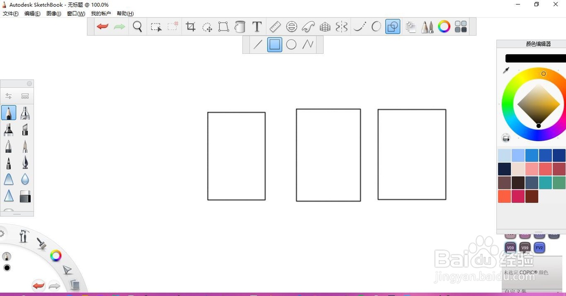Screen dimensions: 566x296
Task: Select the Pencil brush in brush palette
Action: tap(8, 113)
